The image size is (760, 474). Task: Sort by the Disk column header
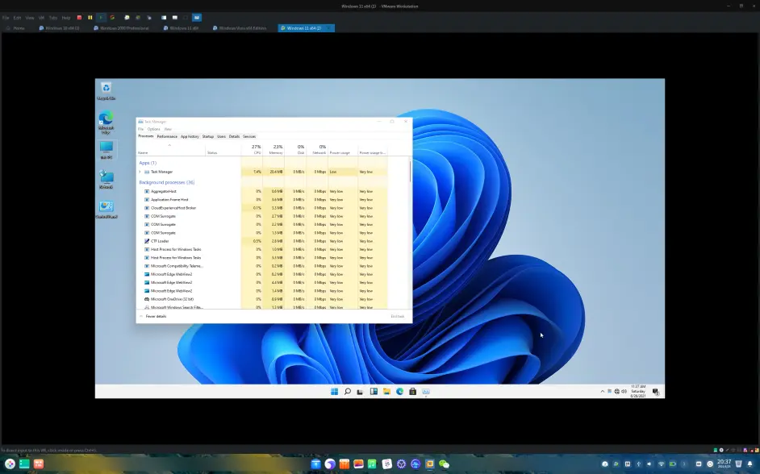click(x=295, y=149)
